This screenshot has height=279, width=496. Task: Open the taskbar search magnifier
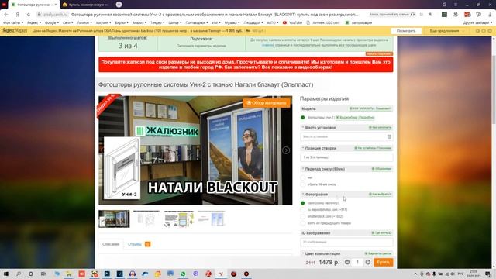(x=19, y=274)
